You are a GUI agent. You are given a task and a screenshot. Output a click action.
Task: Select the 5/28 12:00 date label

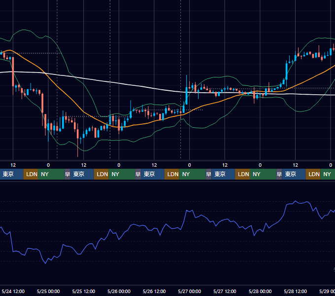[x=295, y=291]
